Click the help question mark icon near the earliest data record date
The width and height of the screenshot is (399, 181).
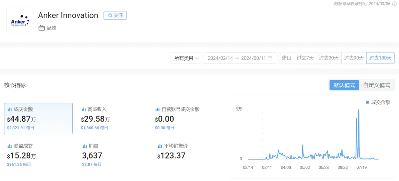point(394,4)
